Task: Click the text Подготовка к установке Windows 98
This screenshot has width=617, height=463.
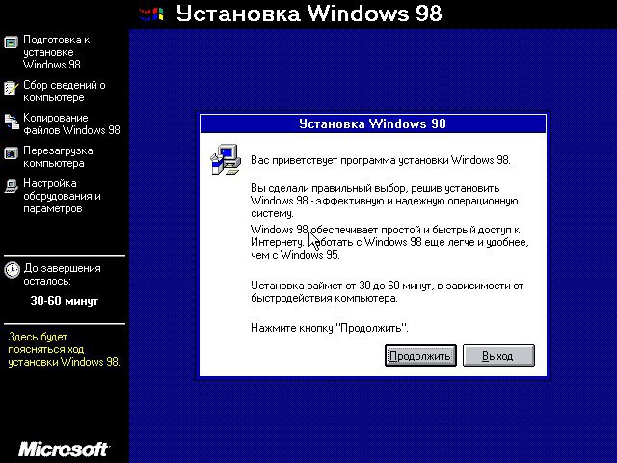Action: pos(56,52)
